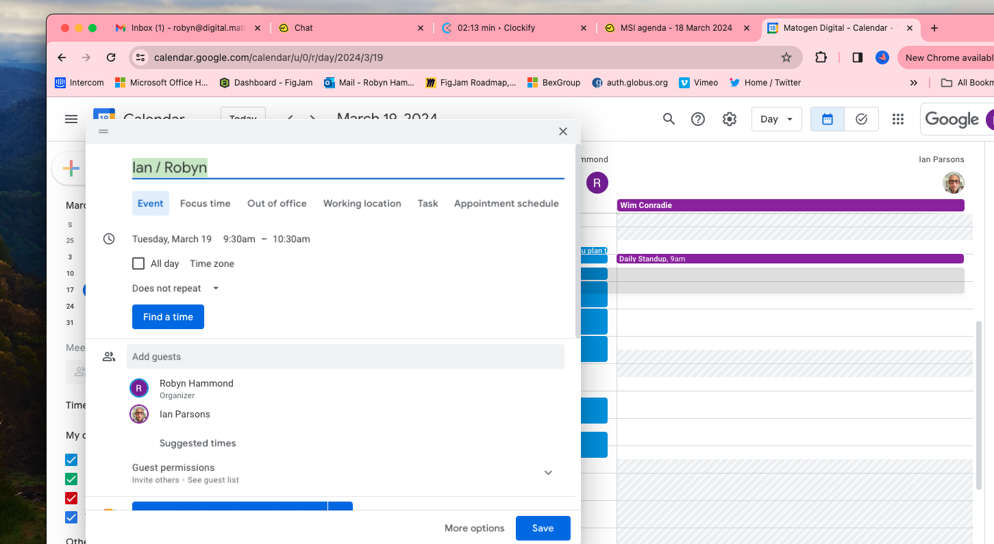The image size is (994, 544).
Task: Switch to the Tasks checkmark view
Action: [x=861, y=119]
